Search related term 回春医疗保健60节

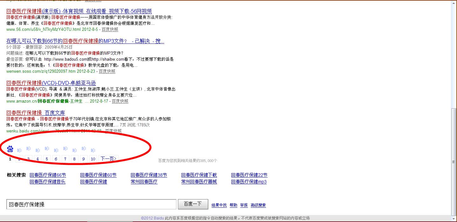(x=98, y=175)
